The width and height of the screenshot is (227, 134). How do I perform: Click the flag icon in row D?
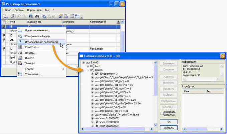pos(4,35)
